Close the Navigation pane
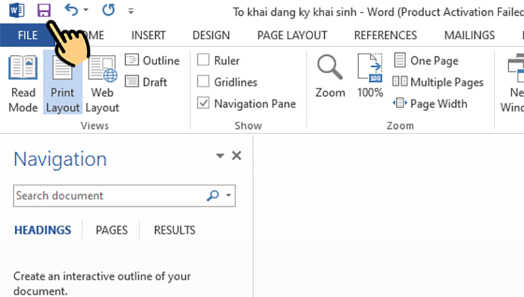Screen dimensions: 524x297 coord(236,156)
